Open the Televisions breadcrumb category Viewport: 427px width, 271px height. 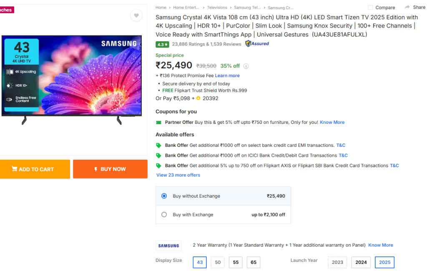(x=216, y=7)
